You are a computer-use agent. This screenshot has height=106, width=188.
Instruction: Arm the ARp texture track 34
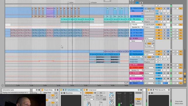click(x=168, y=19)
